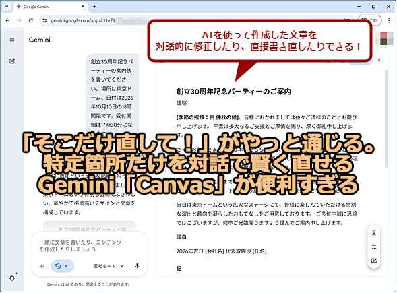The width and height of the screenshot is (397, 293).
Task: Activate the microphone voice input icon
Action: coord(138,266)
